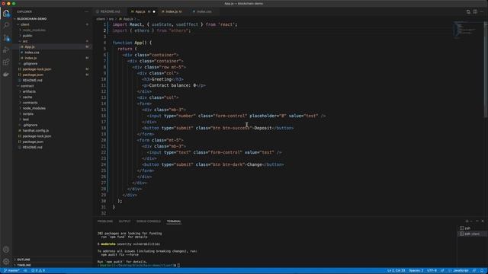Click the open changes icon in editor toolbar
Screen dimensions: 488x274
468,12
